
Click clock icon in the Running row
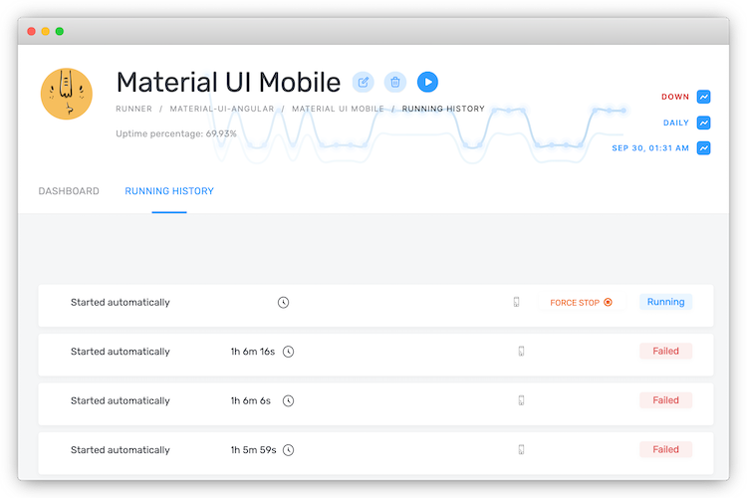tap(283, 302)
